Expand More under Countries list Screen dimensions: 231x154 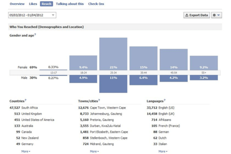[x=26, y=151]
